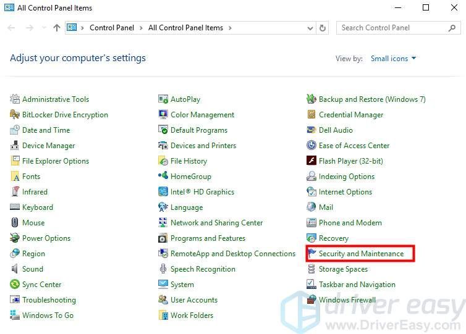Open the Network and Sharing Center icon
The image size is (466, 334).
[163, 222]
